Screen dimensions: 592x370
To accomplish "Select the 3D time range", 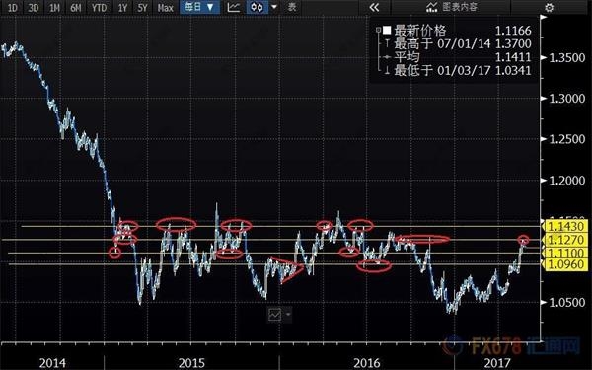I will point(33,7).
